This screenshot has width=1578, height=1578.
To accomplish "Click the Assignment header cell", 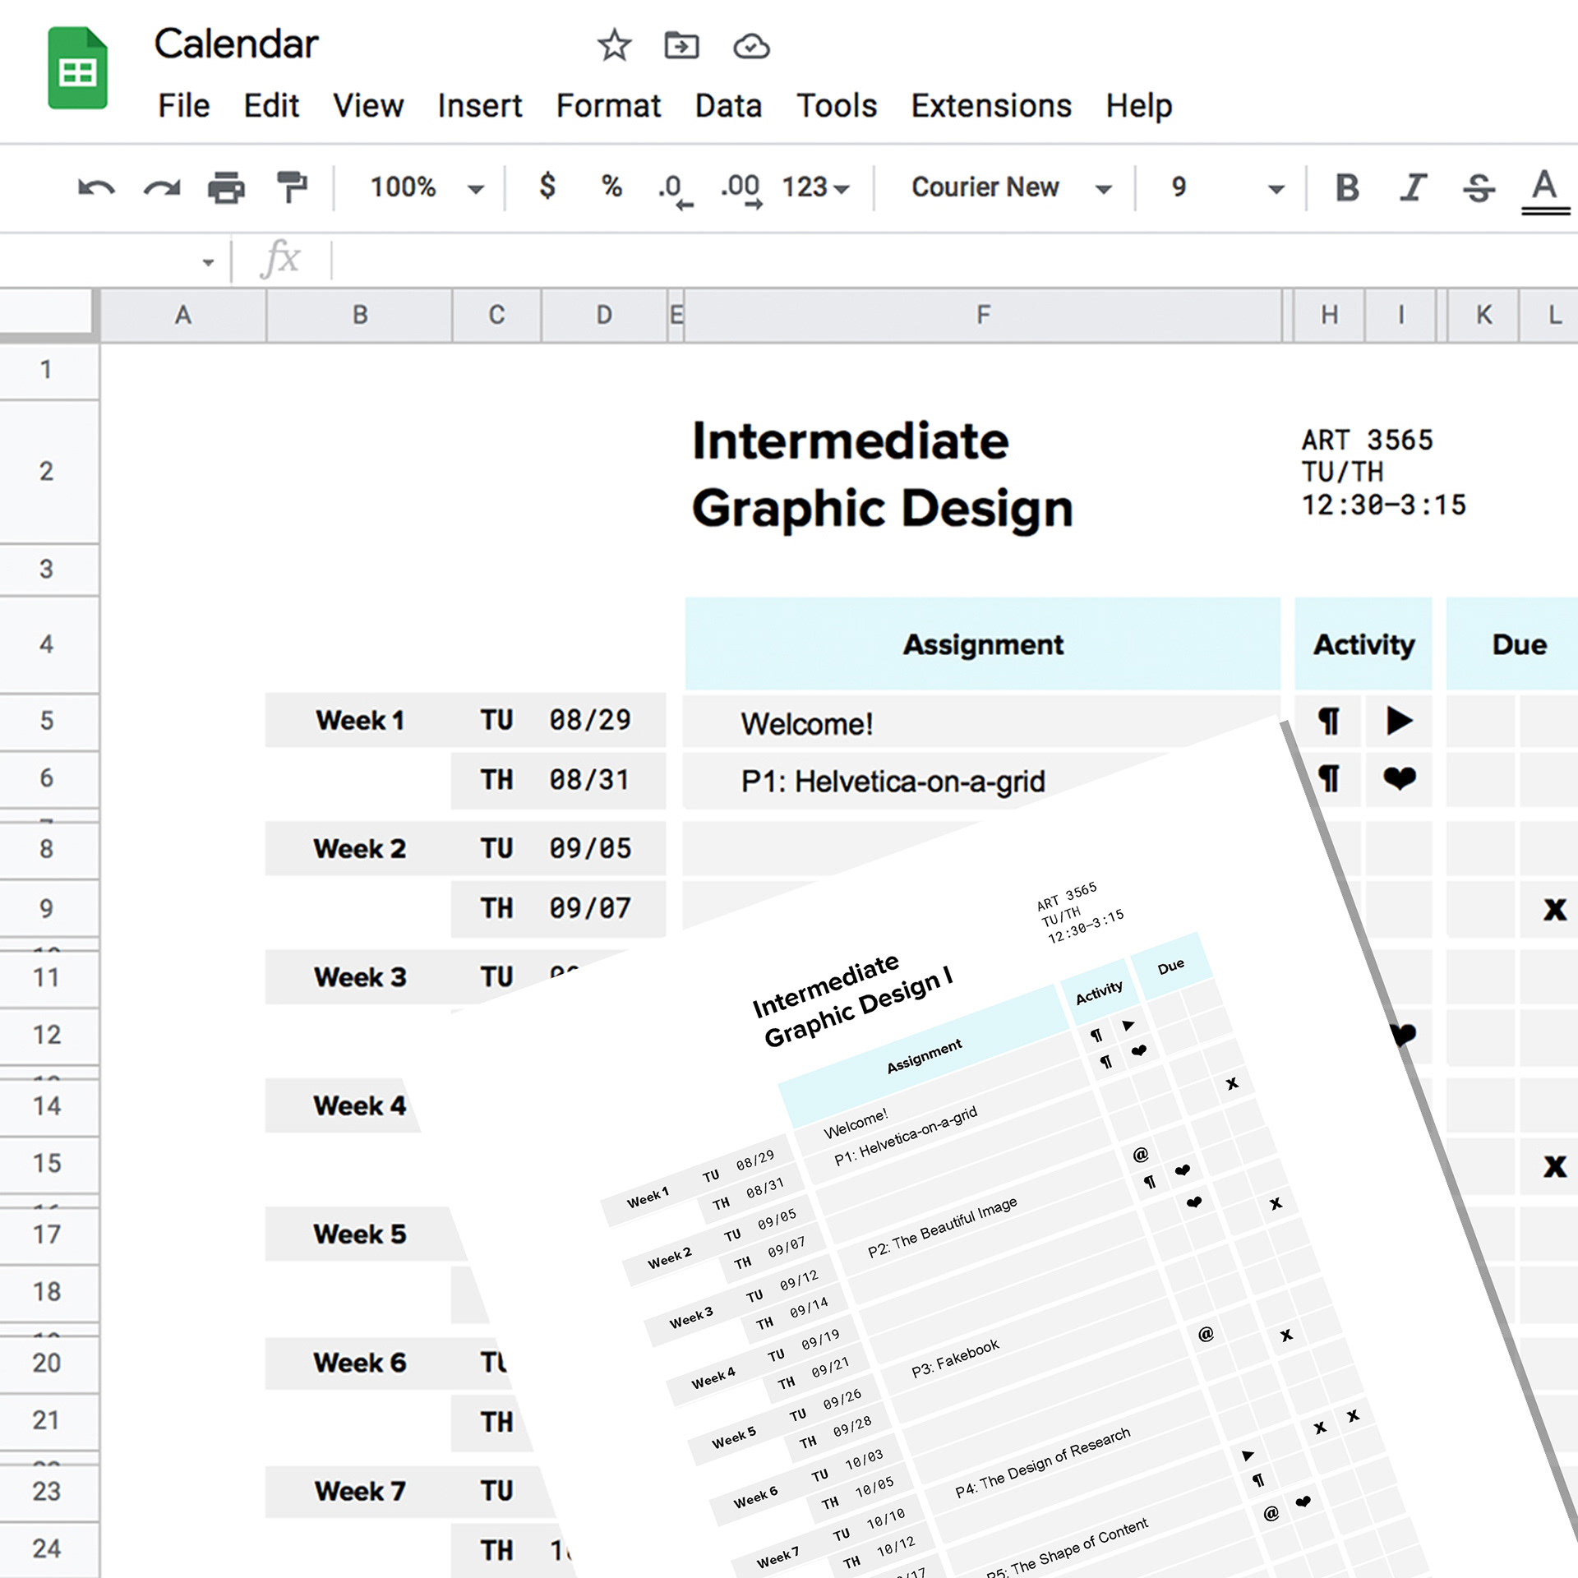I will click(x=983, y=644).
